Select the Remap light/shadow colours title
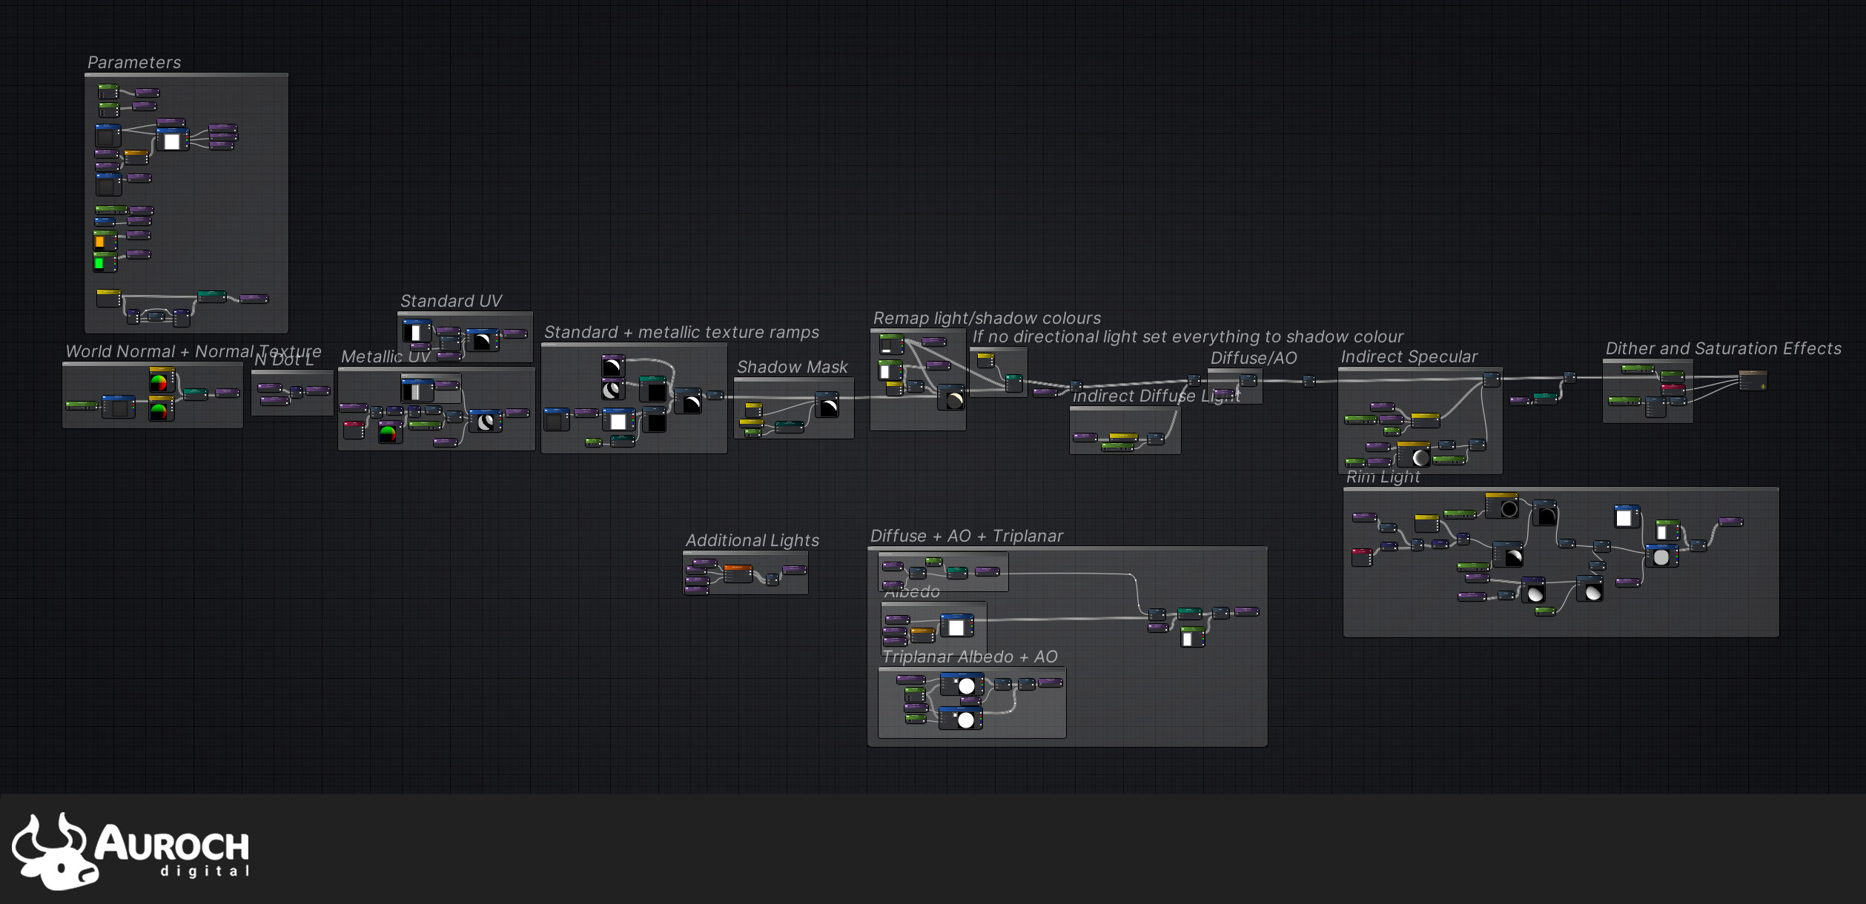Viewport: 1866px width, 904px height. [987, 318]
